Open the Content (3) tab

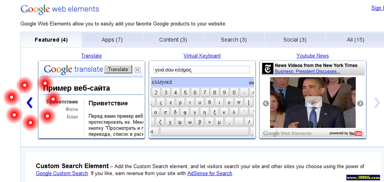(173, 40)
